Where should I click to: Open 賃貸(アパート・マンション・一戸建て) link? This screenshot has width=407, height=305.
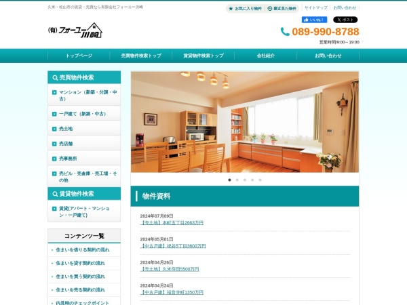click(x=84, y=211)
